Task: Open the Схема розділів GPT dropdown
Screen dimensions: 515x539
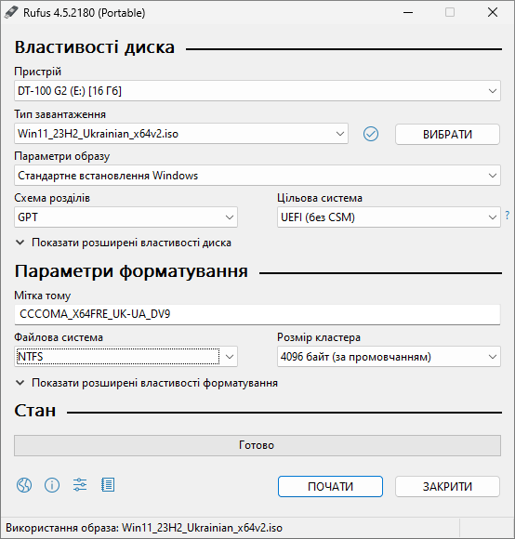Action: pos(125,217)
